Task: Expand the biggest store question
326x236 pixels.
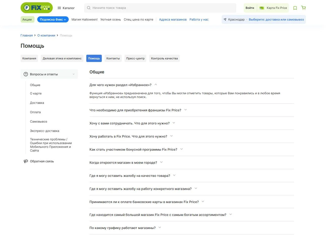Action: click(x=231, y=214)
